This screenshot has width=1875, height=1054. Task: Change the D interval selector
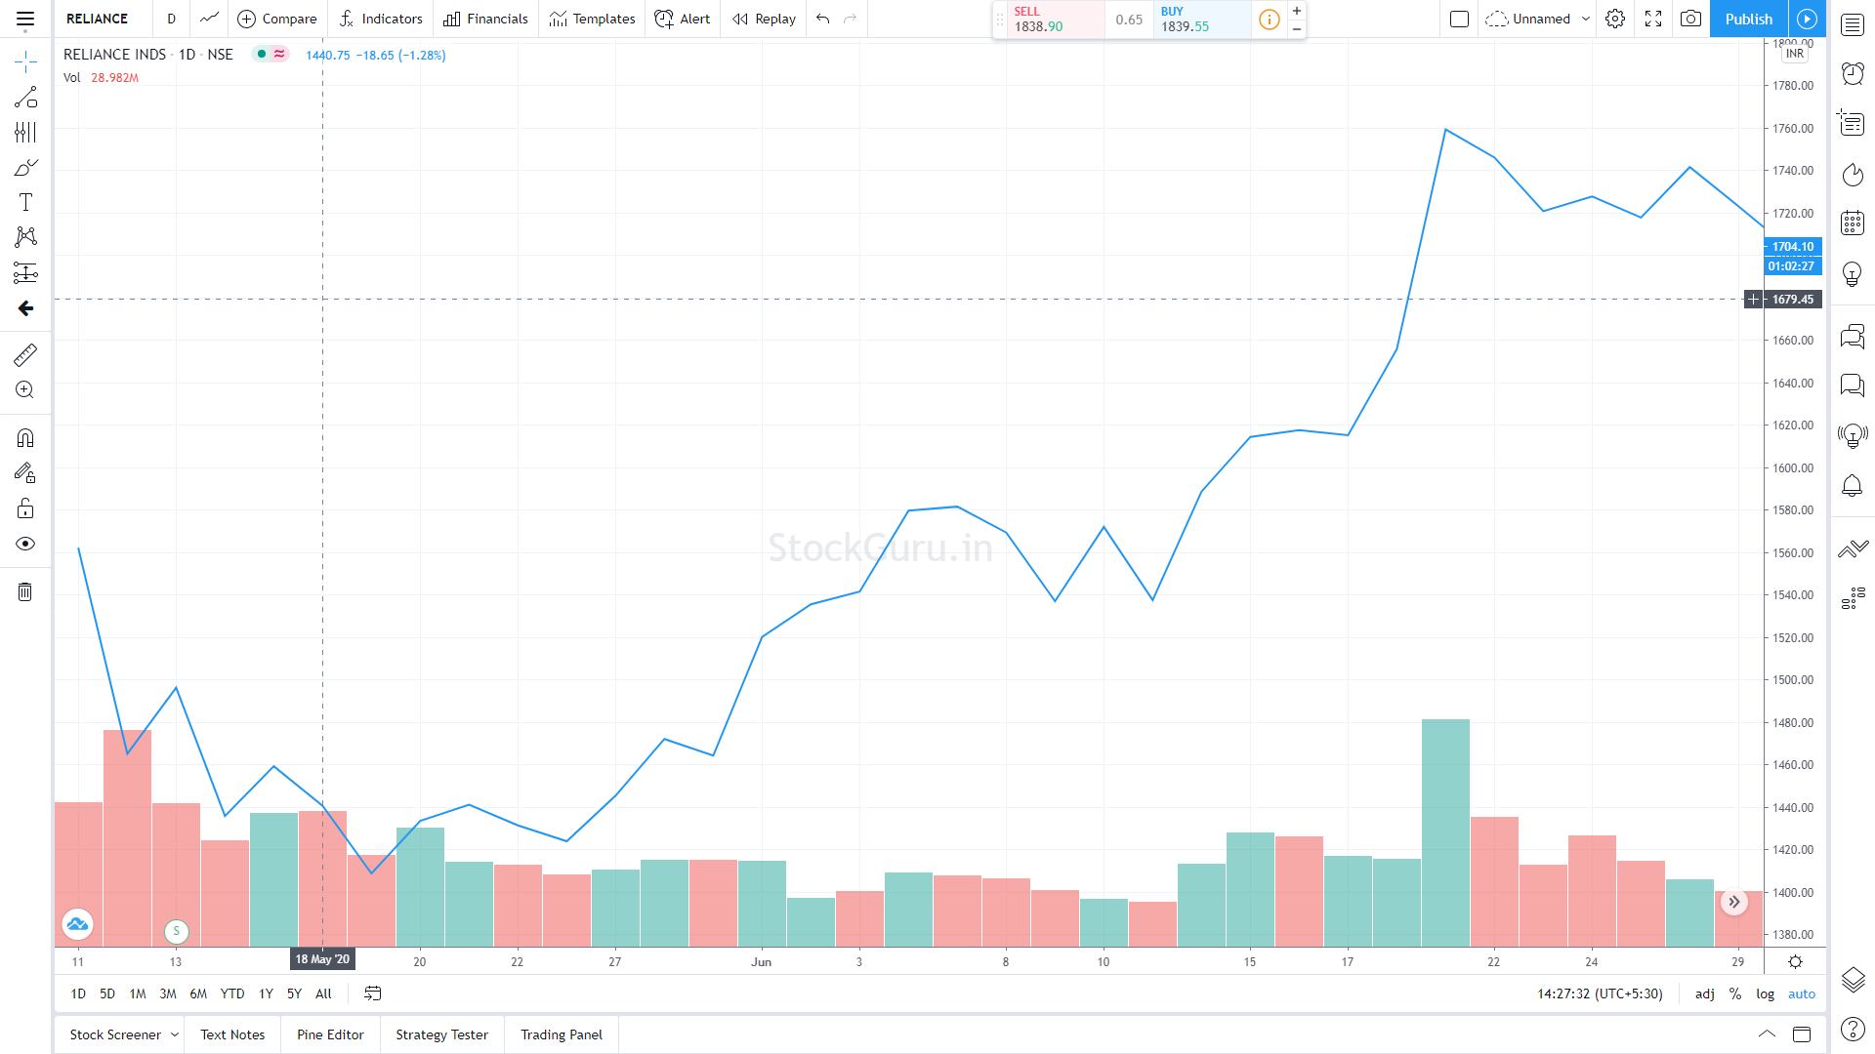[x=171, y=19]
